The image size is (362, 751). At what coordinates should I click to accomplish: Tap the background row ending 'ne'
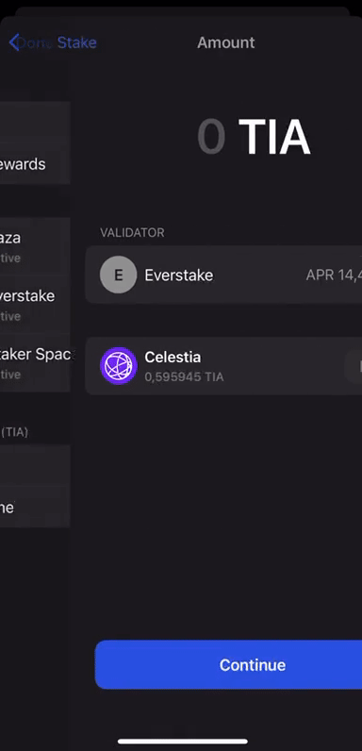[35, 508]
